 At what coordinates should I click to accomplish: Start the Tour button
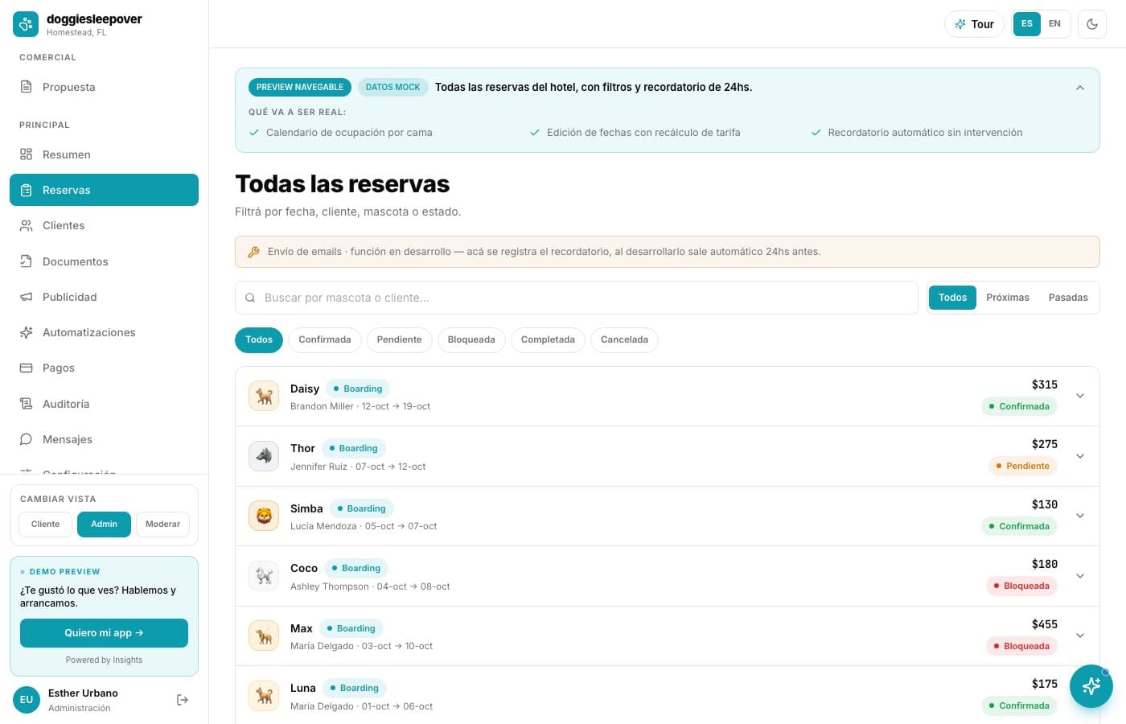974,24
